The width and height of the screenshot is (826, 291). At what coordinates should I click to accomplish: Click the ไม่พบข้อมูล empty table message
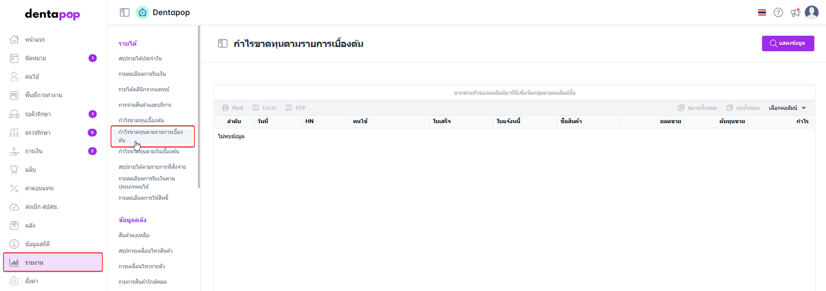pos(231,136)
